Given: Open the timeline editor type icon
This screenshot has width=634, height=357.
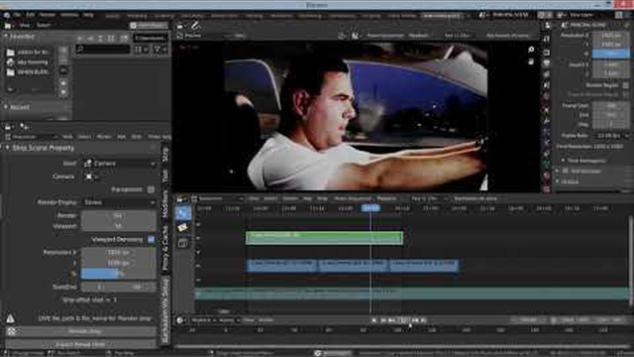Looking at the screenshot, I should tap(180, 320).
